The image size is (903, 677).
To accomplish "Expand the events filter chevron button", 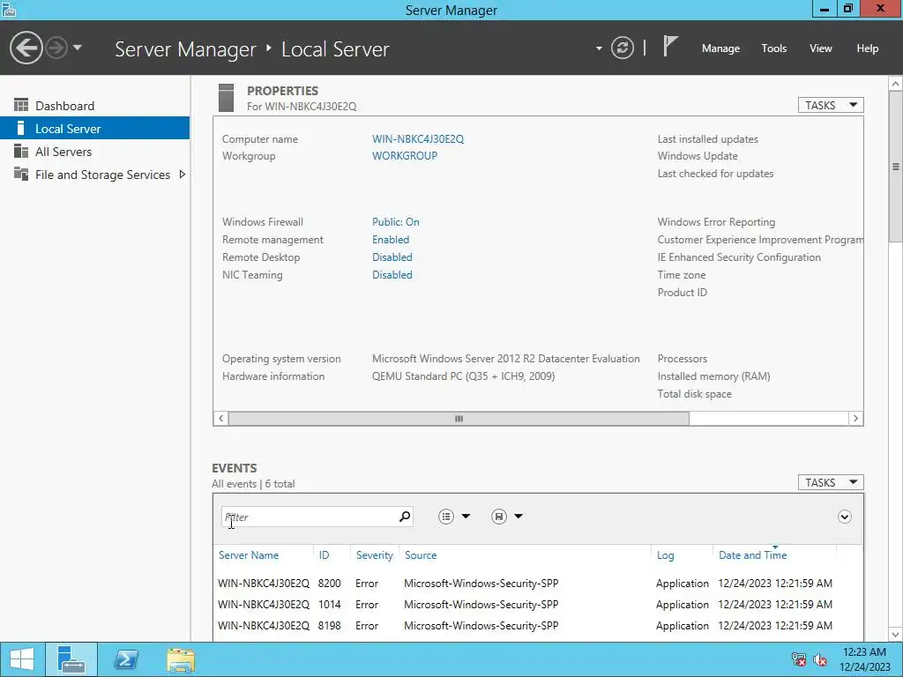I will [844, 517].
